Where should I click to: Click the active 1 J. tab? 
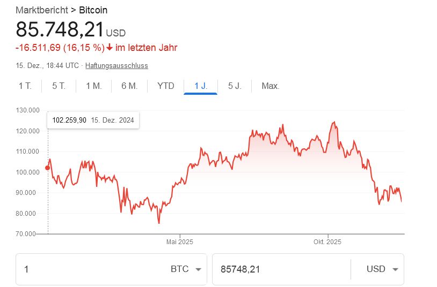200,86
